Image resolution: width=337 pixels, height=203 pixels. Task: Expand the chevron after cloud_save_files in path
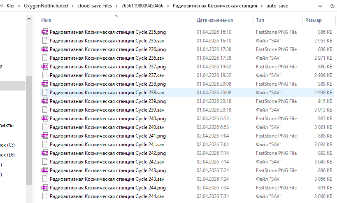point(116,6)
